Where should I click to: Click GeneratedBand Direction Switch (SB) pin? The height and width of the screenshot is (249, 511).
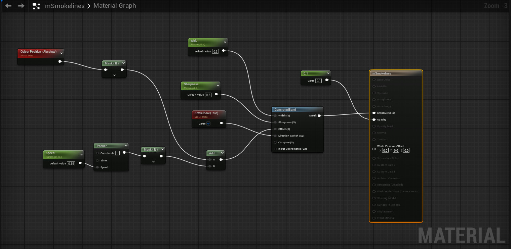point(276,136)
